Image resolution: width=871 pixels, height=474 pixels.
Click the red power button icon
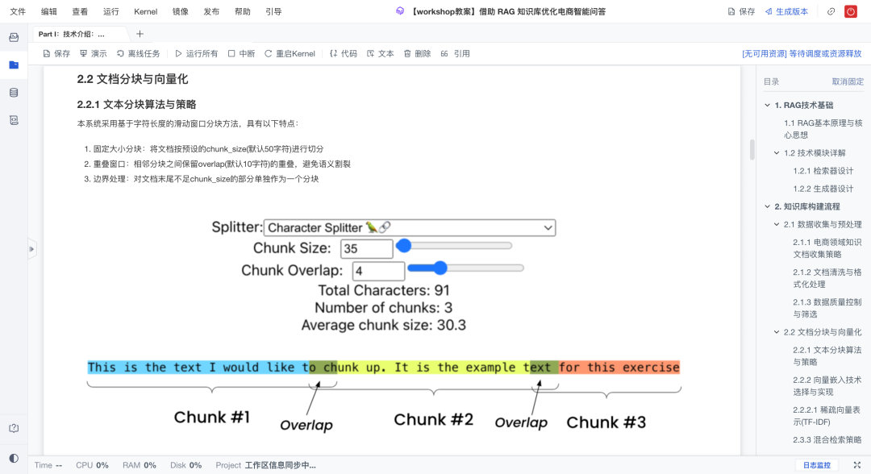(x=851, y=11)
